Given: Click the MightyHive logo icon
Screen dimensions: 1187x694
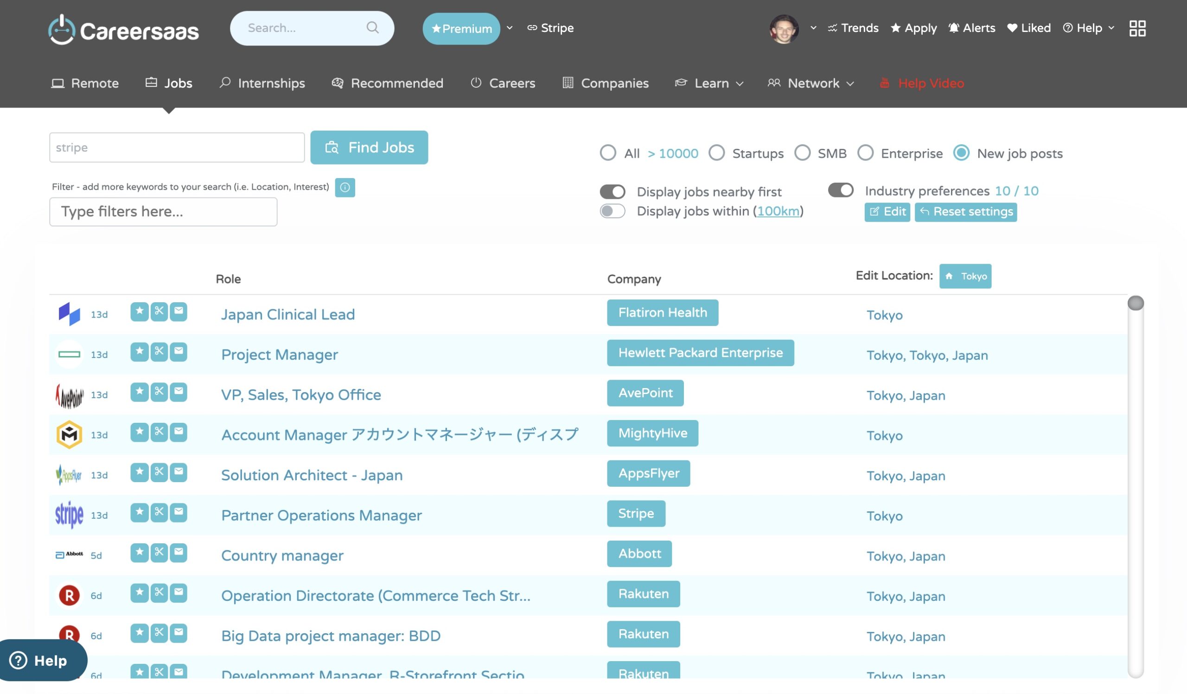Looking at the screenshot, I should tap(69, 434).
